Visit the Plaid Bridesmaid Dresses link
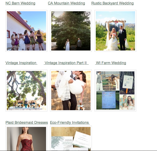This screenshot has height=151, width=157. coord(27,122)
